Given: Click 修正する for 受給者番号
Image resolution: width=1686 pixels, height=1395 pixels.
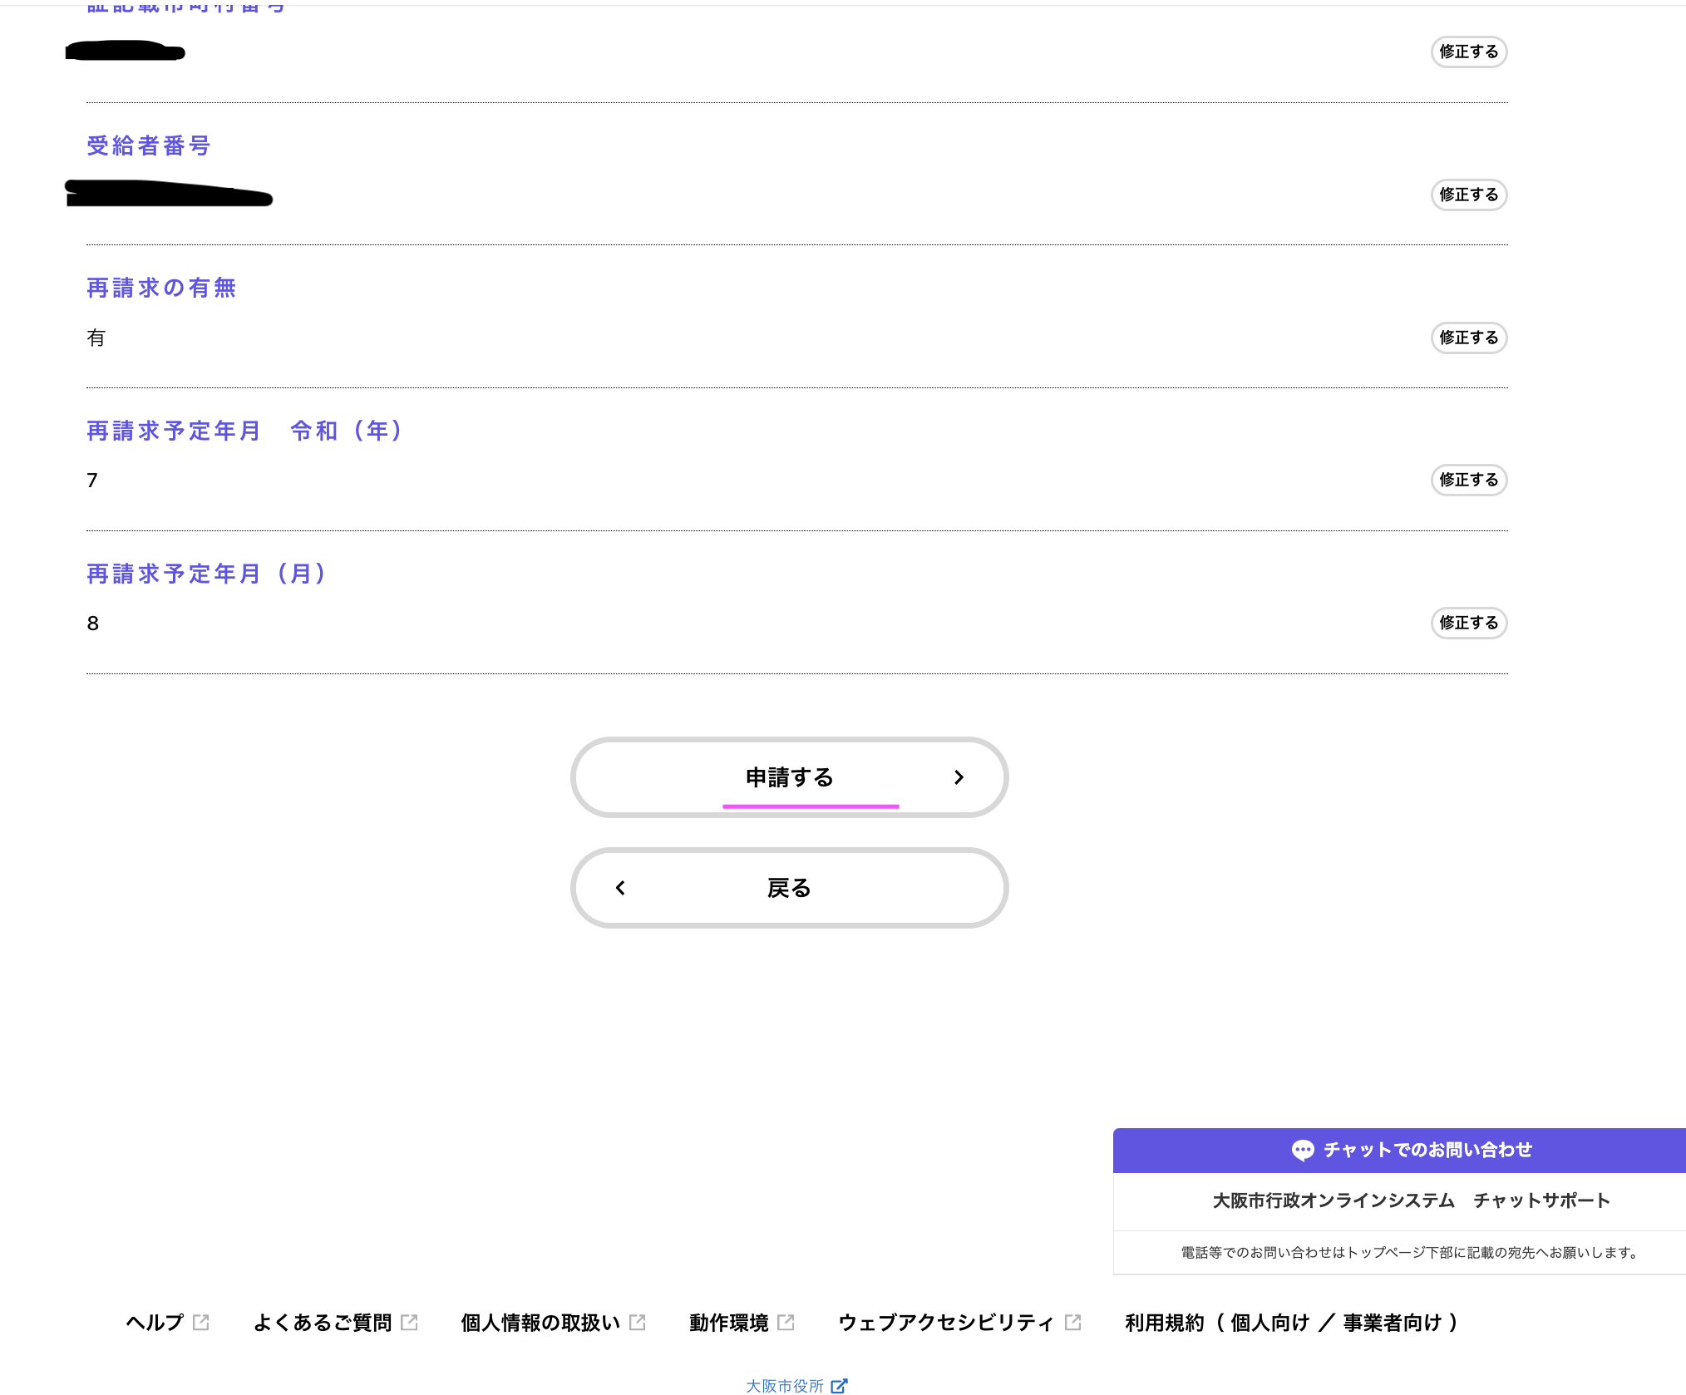Looking at the screenshot, I should [1468, 195].
